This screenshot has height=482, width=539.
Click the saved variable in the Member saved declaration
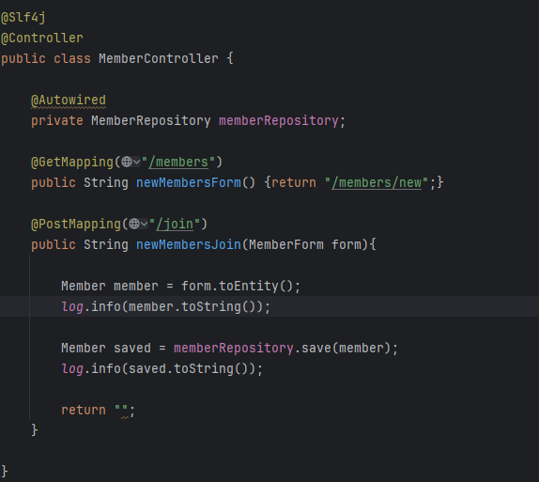[x=132, y=348]
